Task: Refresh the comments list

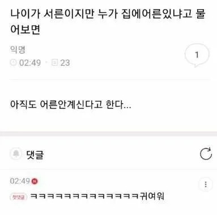Action: point(206,154)
